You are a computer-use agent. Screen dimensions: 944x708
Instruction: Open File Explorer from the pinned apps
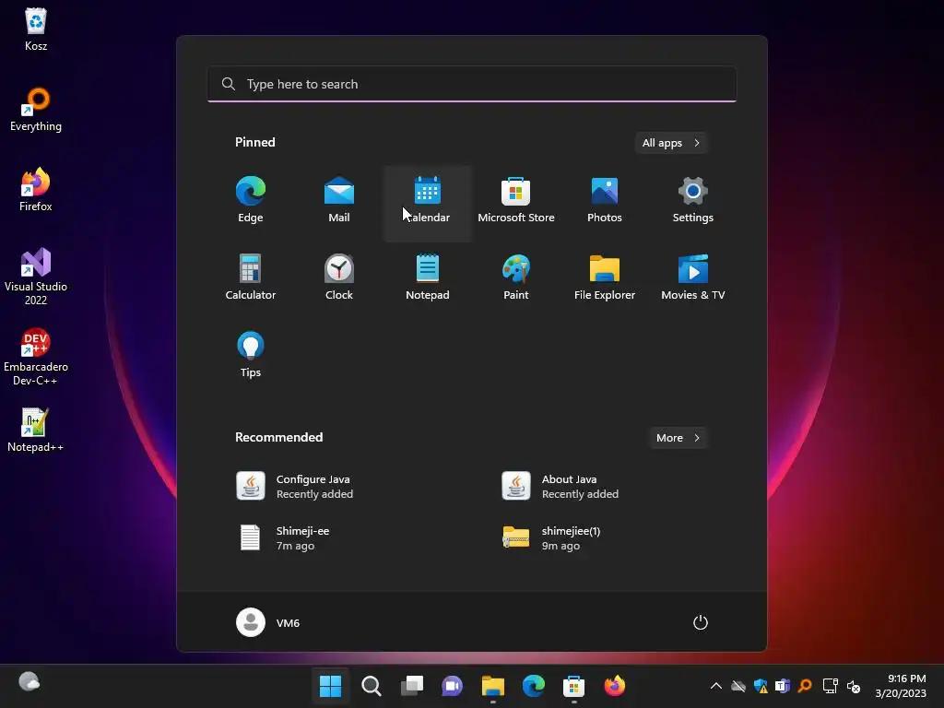coord(605,278)
